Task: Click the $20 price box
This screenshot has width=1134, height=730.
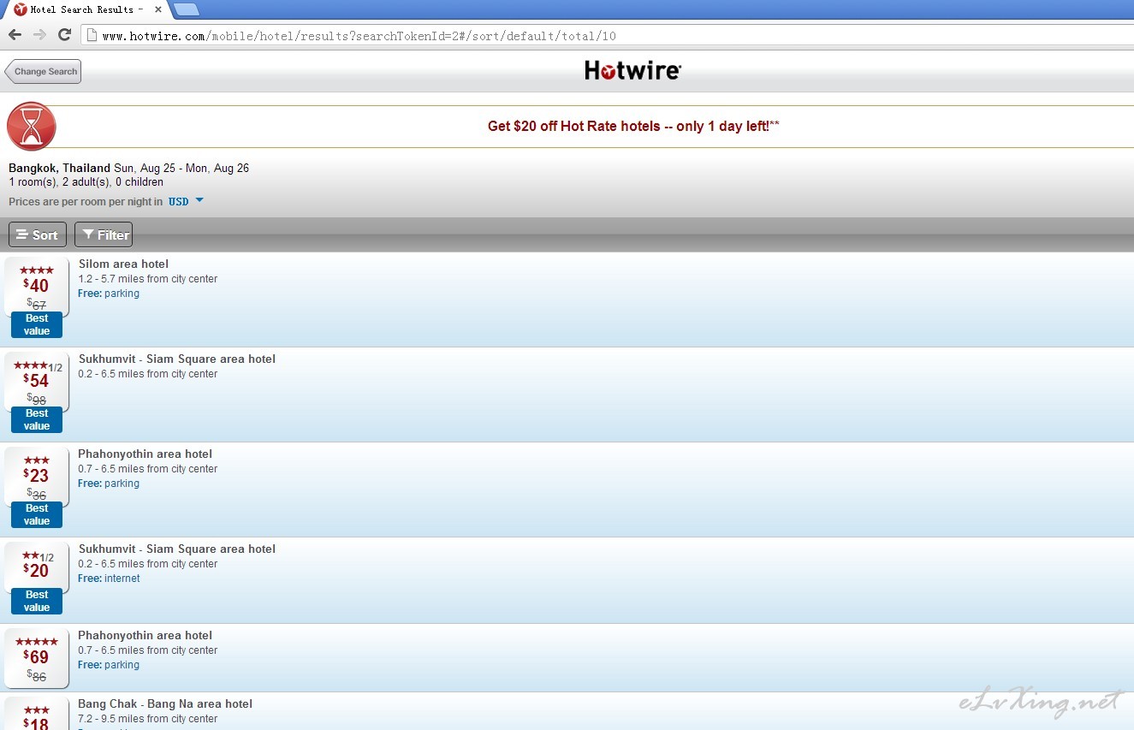Action: pyautogui.click(x=37, y=567)
